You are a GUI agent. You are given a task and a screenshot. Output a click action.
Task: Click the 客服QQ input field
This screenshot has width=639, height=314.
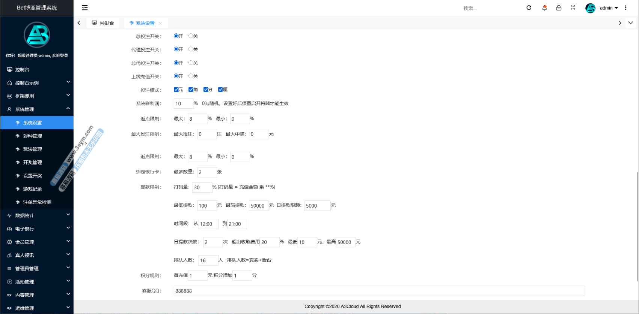(x=379, y=291)
